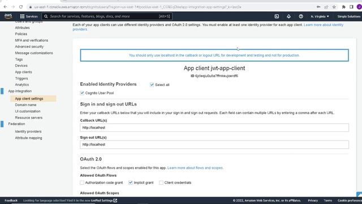The image size is (362, 204).
Task: Open the Cookie preferences link
Action: pos(350,201)
